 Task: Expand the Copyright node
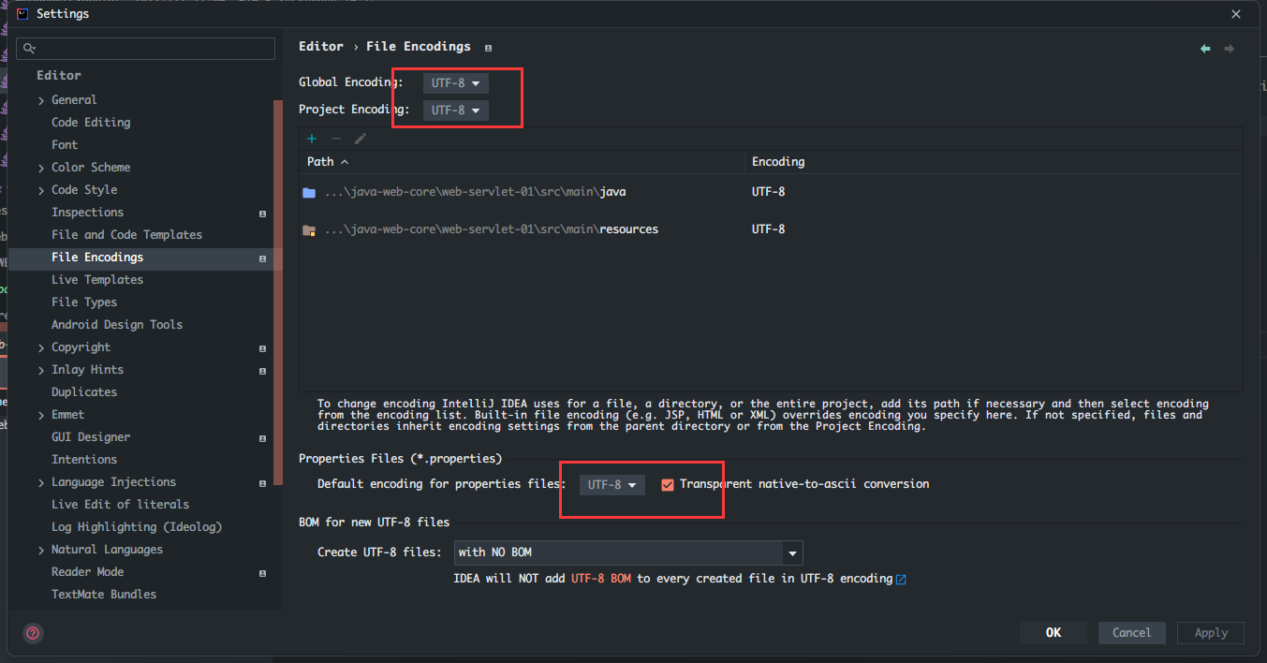(x=41, y=347)
